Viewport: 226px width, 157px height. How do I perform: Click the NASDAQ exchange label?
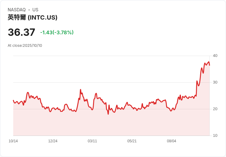pyautogui.click(x=17, y=10)
